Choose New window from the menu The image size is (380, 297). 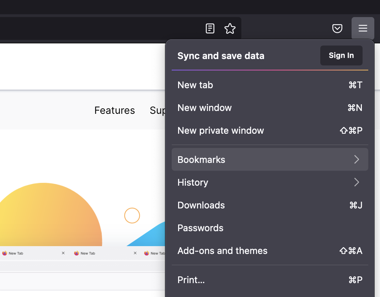205,108
